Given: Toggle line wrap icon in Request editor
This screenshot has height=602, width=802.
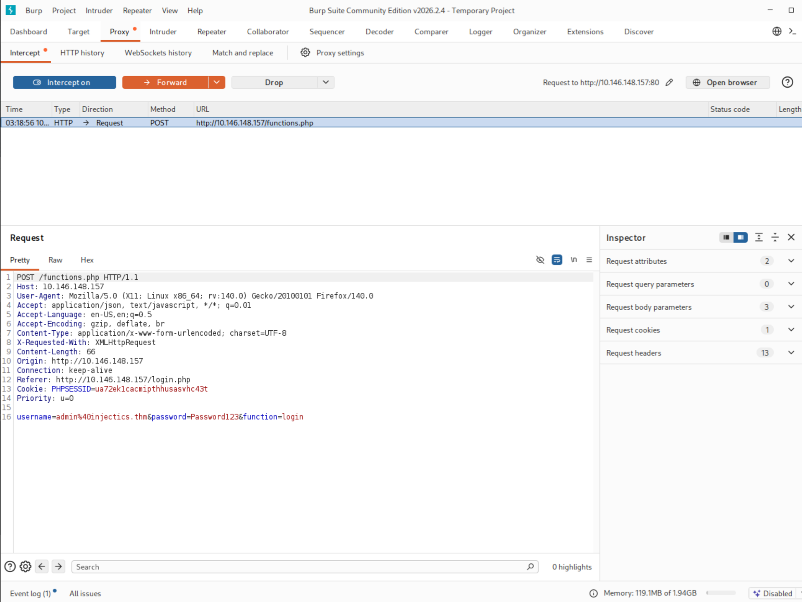Looking at the screenshot, I should (557, 260).
